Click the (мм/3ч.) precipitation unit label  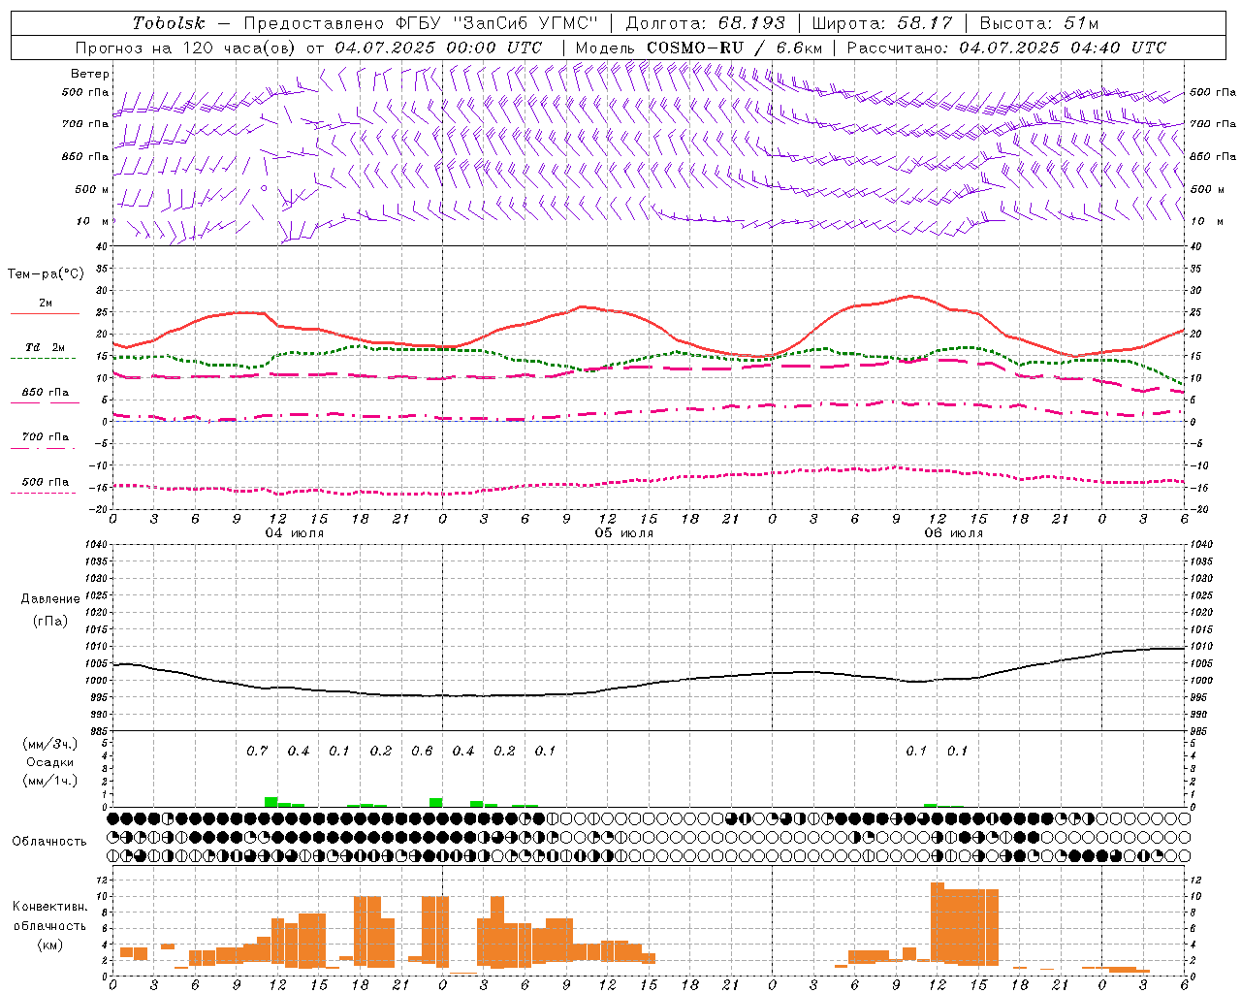coord(50,744)
